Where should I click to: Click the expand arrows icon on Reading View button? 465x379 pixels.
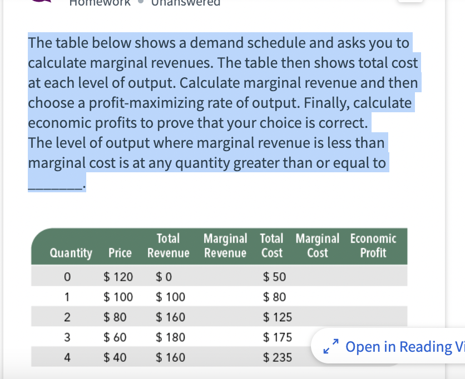(330, 346)
